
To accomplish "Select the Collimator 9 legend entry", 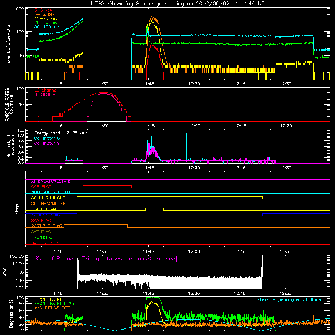I will point(47,143).
